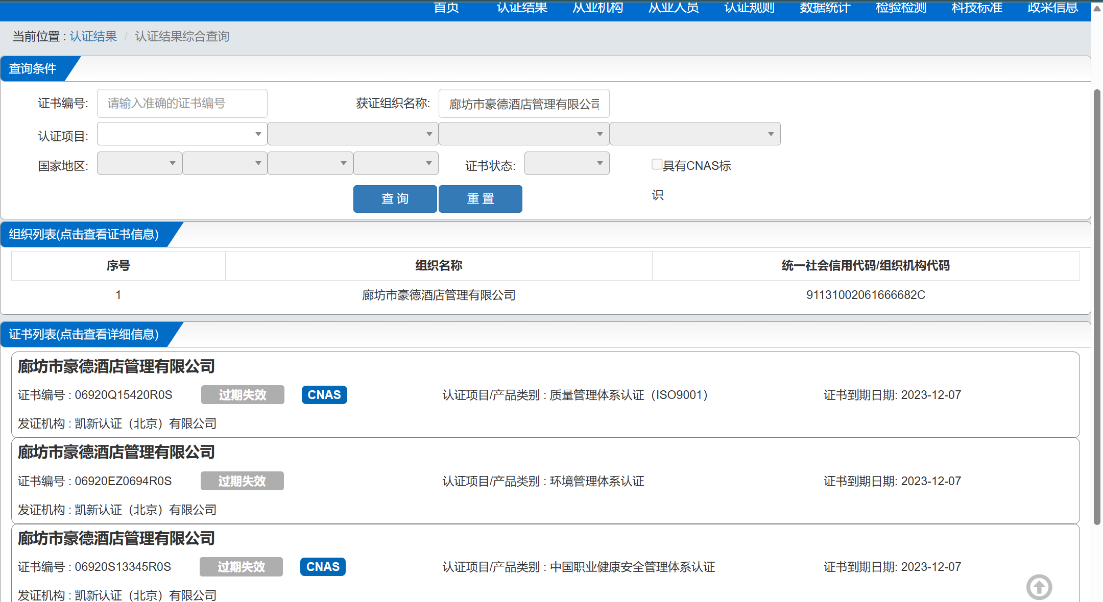
Task: Click expired status badge for 06920EZ0694R0S
Action: [242, 481]
